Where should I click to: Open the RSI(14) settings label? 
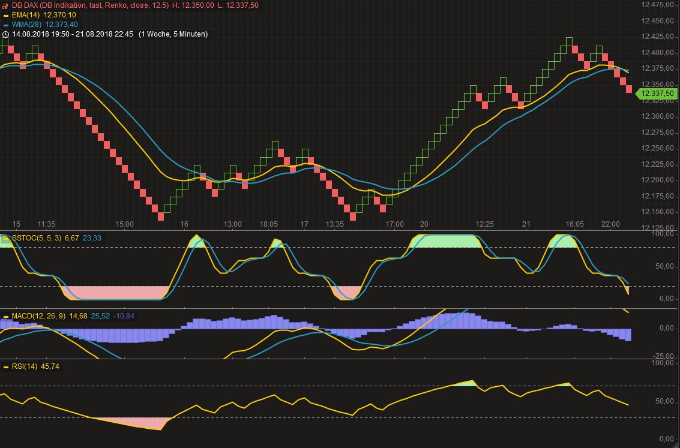[25, 365]
